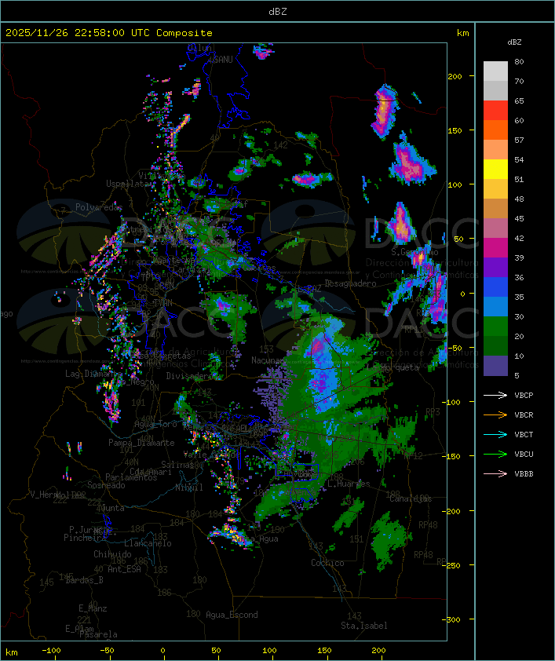Viewport: 555px width, 661px height.
Task: Click the Salinas place label
Action: (x=177, y=465)
